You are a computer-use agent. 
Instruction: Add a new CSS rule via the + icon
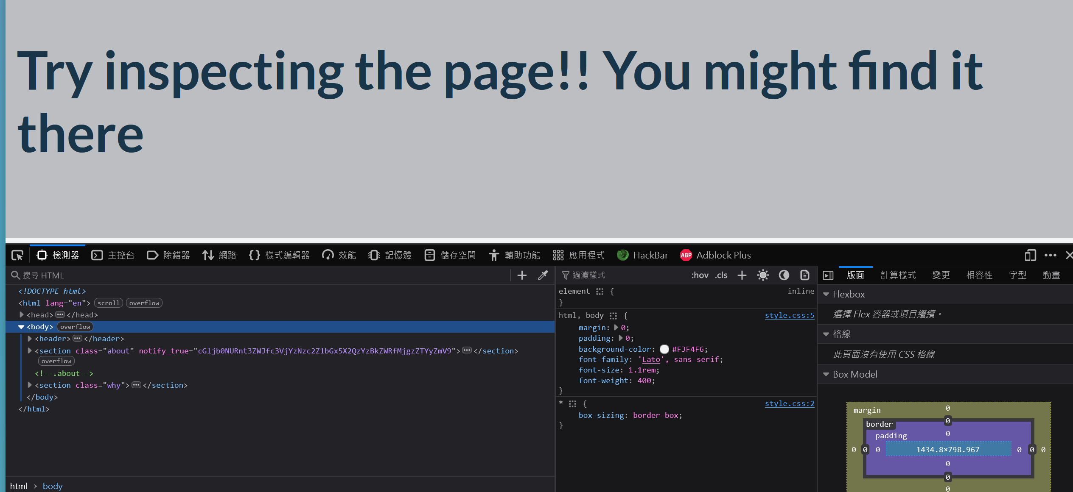point(742,275)
